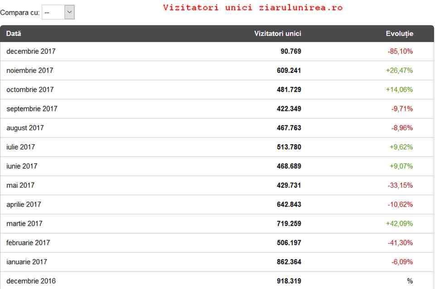Select the august 2017 row label
This screenshot has height=289, width=435.
25,128
